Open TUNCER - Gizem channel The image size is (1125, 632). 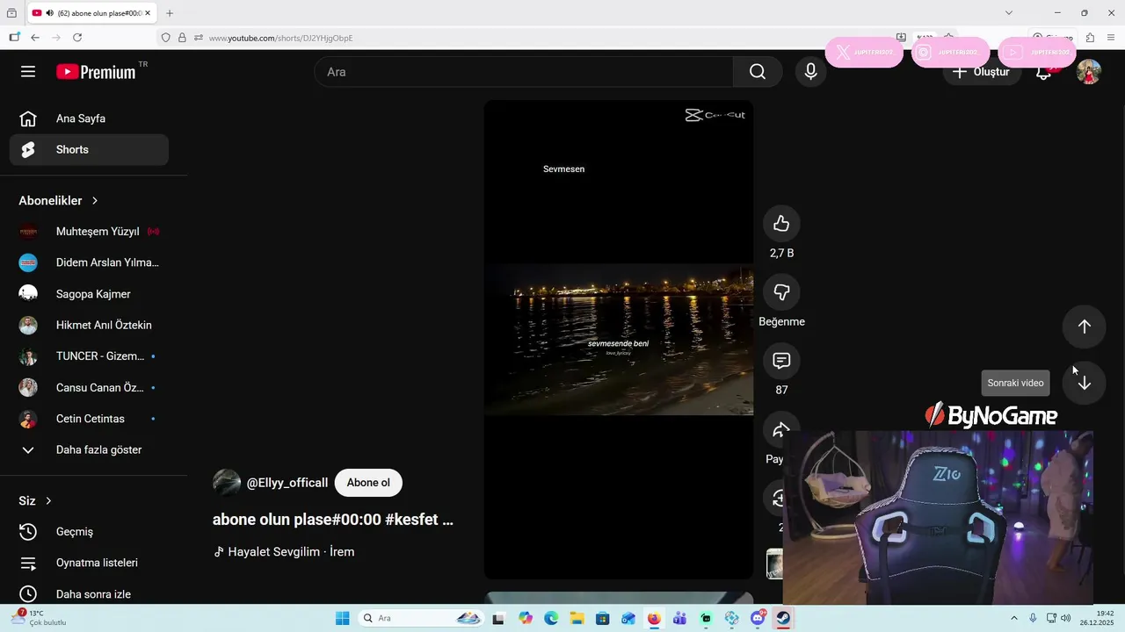[89, 356]
